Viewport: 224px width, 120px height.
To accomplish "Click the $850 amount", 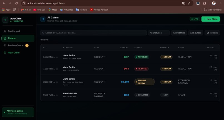I will 126,95.
